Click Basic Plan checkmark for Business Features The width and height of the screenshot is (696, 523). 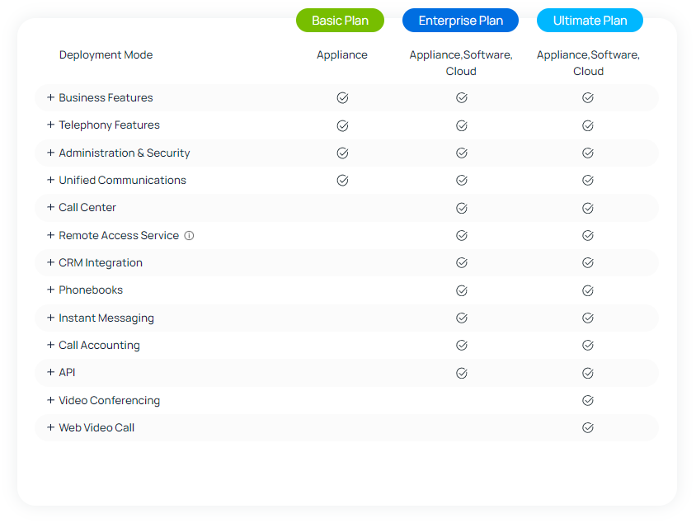point(342,98)
